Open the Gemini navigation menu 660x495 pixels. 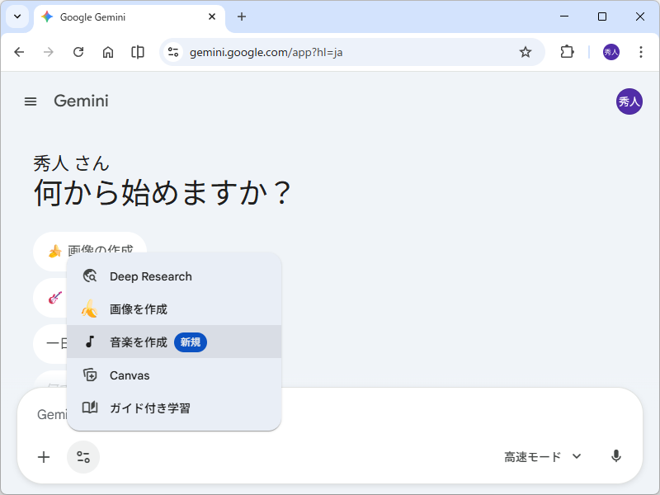pos(31,101)
